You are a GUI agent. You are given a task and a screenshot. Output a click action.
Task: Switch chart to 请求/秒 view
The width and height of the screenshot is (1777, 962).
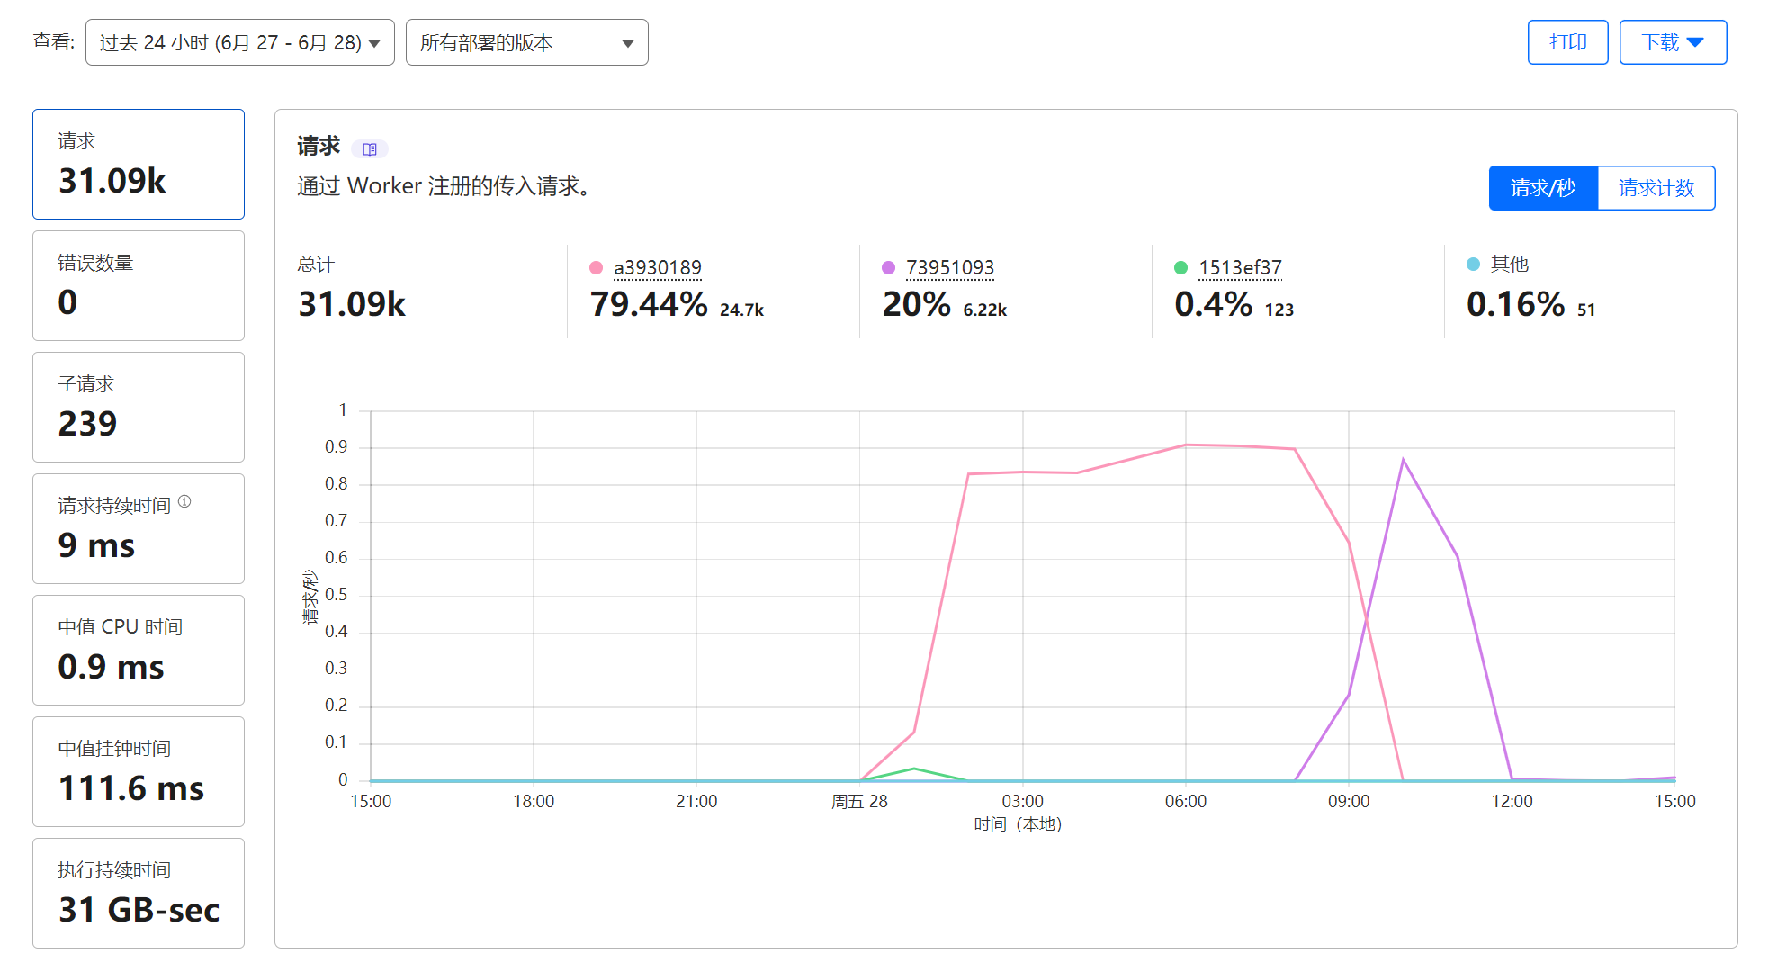pyautogui.click(x=1543, y=188)
